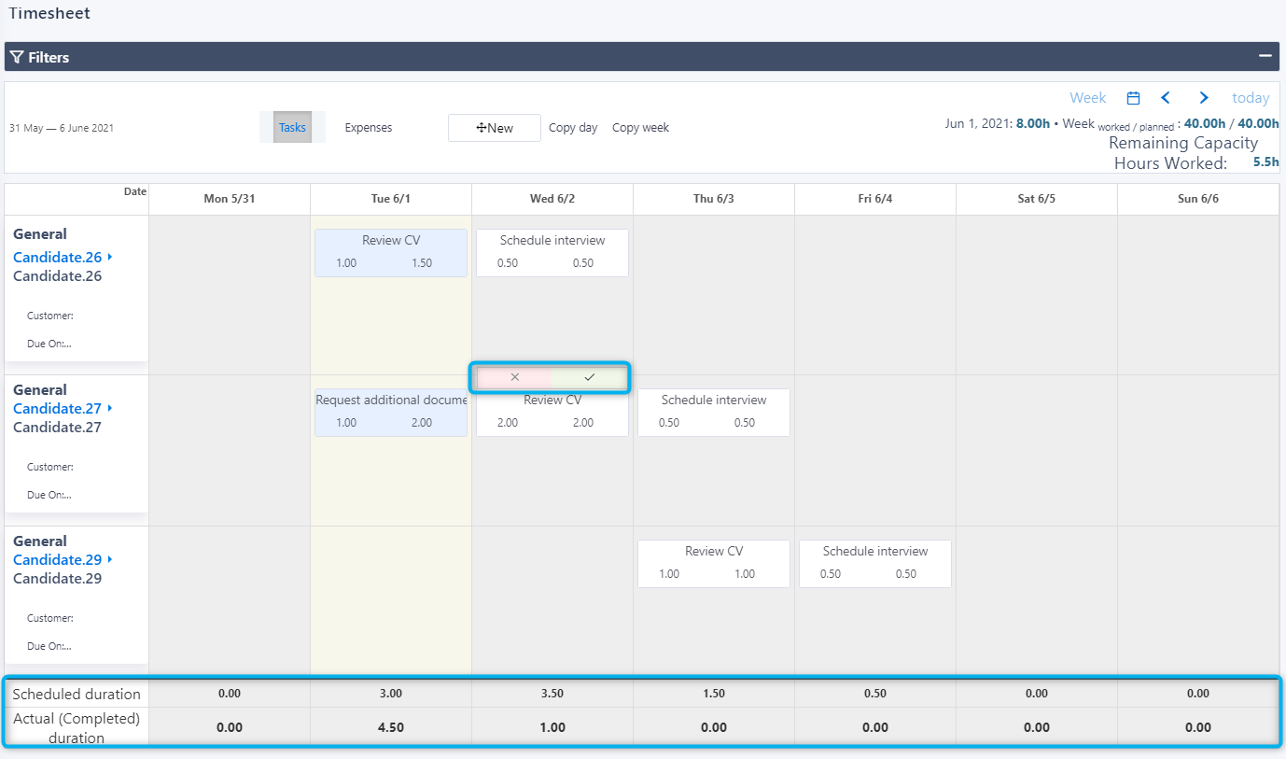Approve the Review CV entry with checkmark icon
This screenshot has height=759, width=1286.
[588, 377]
